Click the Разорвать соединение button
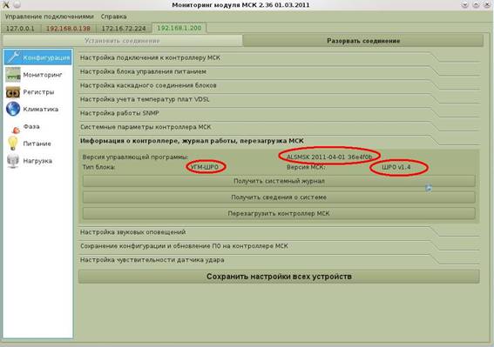The width and height of the screenshot is (494, 347). tap(363, 41)
